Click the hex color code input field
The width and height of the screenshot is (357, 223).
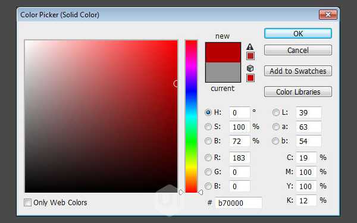(239, 203)
